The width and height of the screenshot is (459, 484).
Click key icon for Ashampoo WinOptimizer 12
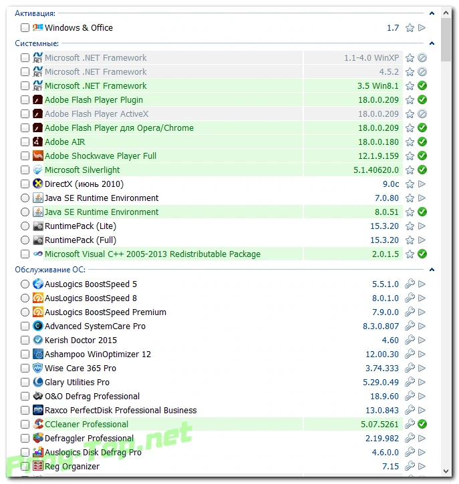click(x=410, y=354)
